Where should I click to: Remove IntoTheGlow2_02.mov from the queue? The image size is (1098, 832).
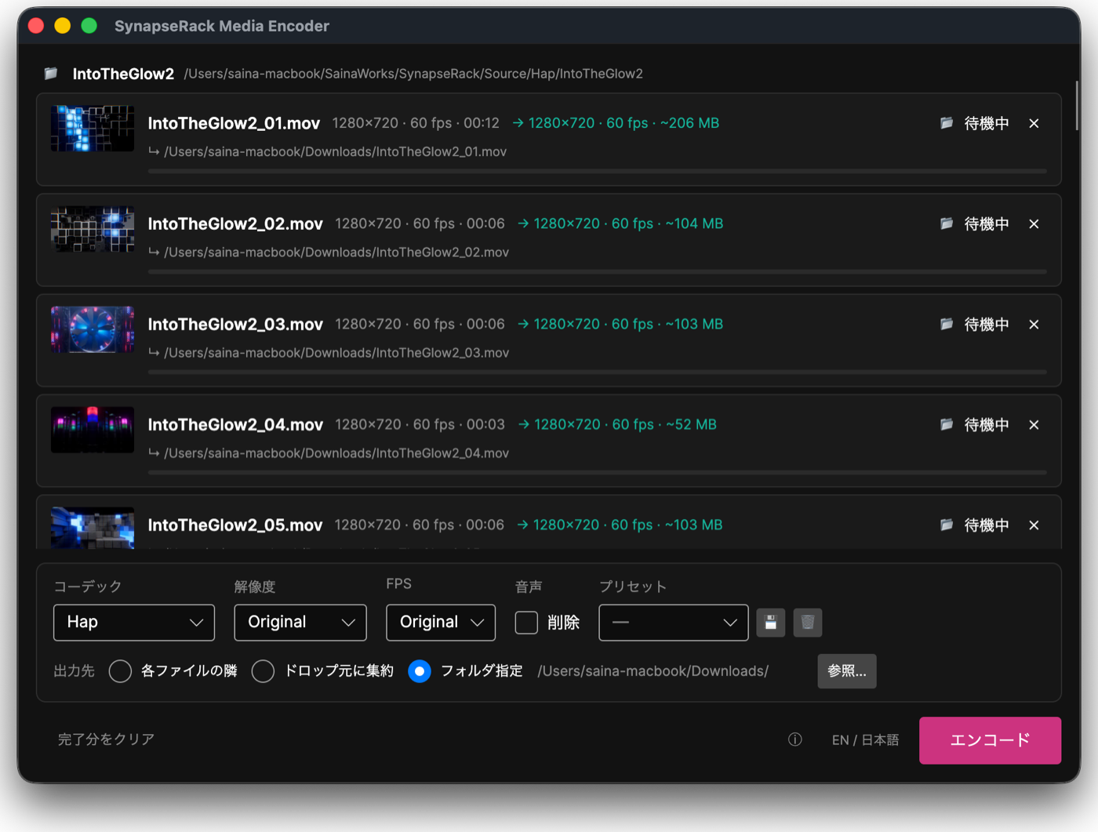pos(1034,223)
